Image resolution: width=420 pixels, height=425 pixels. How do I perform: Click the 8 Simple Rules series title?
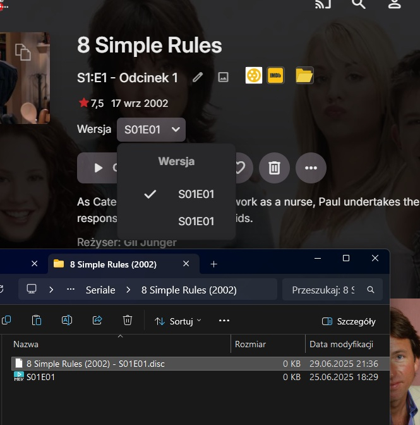pos(150,45)
